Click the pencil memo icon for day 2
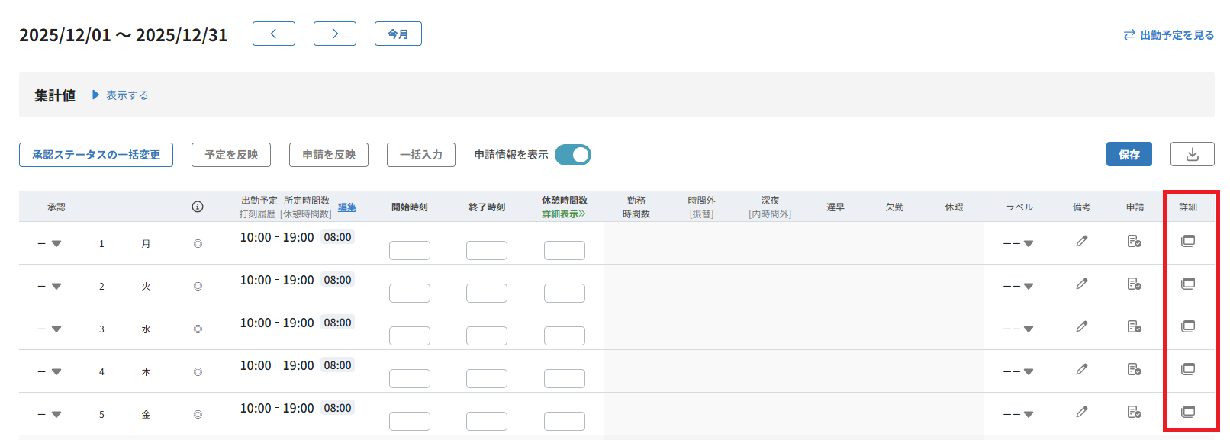The width and height of the screenshot is (1230, 440). pyautogui.click(x=1081, y=284)
